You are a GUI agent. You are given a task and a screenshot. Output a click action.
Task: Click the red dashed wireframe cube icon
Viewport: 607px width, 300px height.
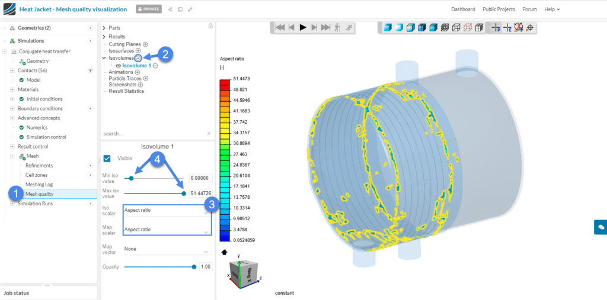pyautogui.click(x=467, y=27)
